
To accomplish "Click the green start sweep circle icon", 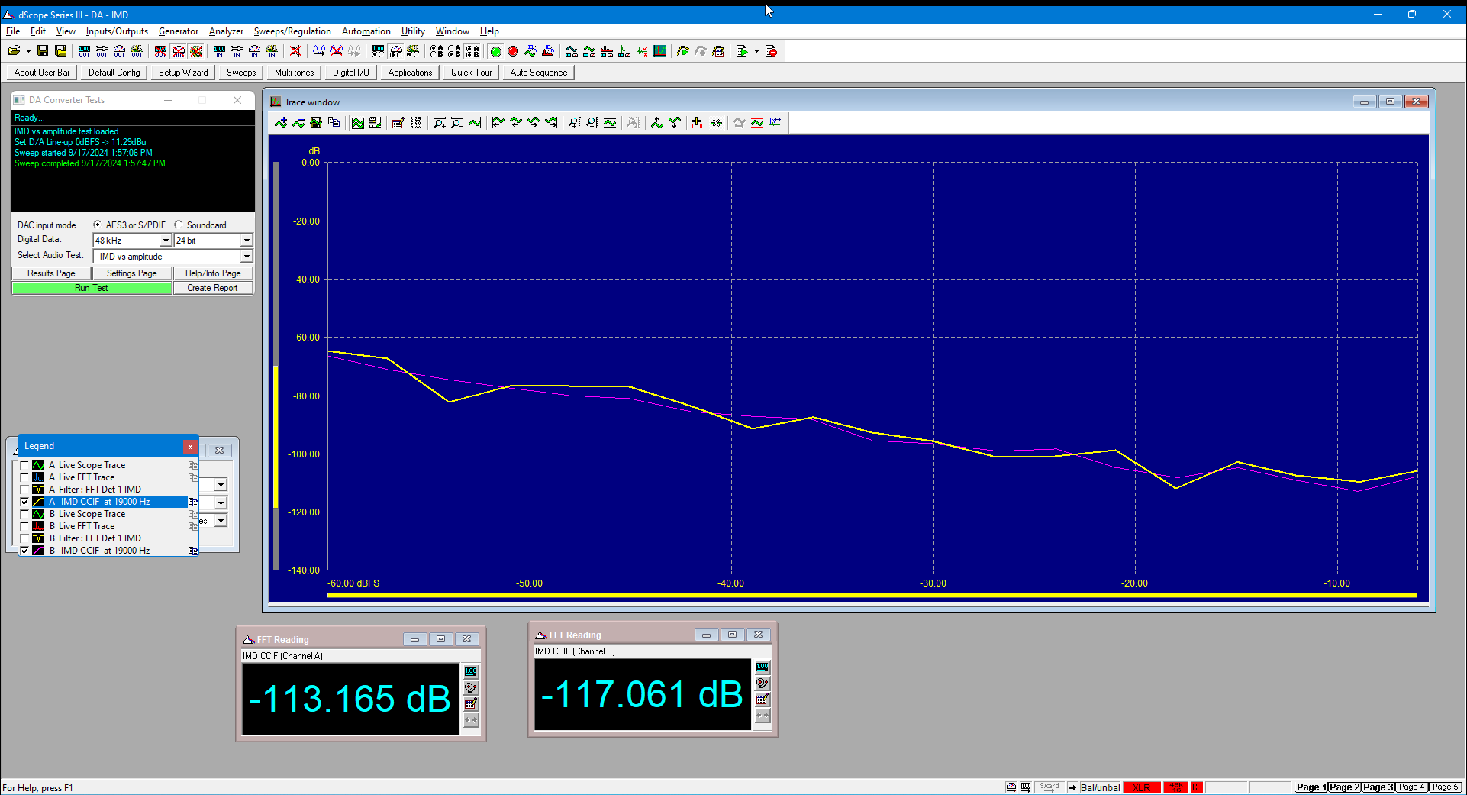I will point(495,51).
